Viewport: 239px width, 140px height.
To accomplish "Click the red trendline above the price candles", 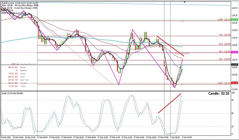I will pyautogui.click(x=171, y=46).
